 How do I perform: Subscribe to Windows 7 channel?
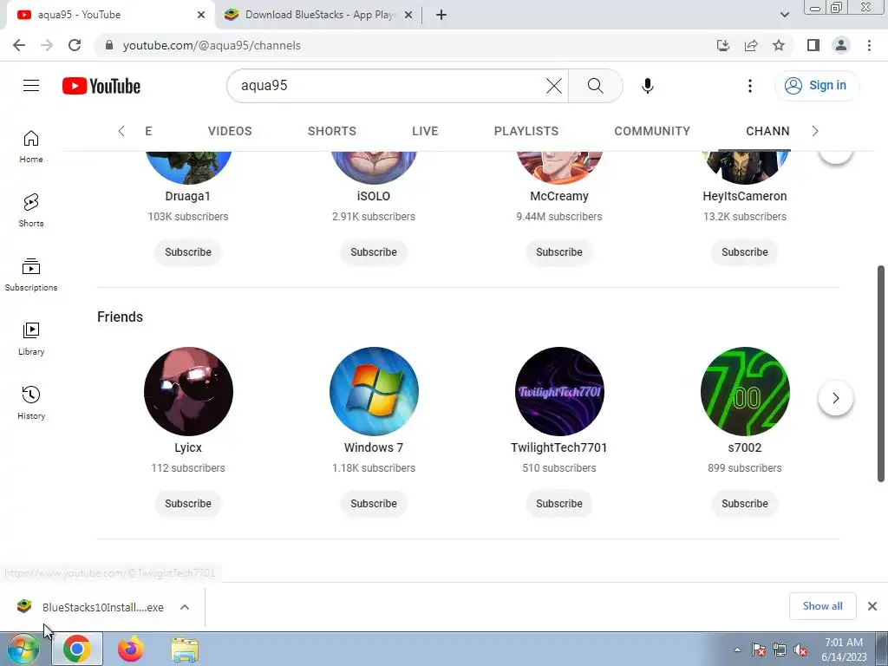click(x=374, y=504)
